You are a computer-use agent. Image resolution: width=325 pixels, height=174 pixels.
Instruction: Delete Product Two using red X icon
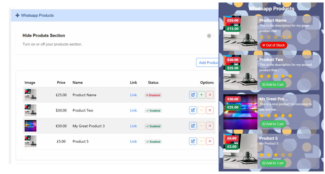click(x=210, y=110)
